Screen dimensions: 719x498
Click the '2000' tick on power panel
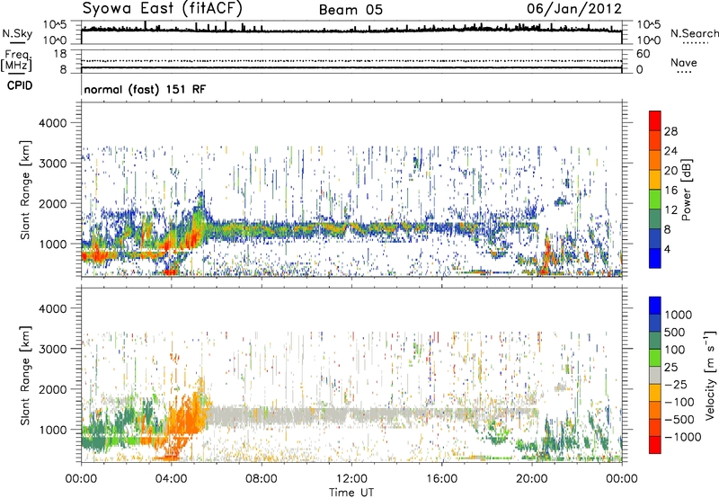(x=52, y=203)
